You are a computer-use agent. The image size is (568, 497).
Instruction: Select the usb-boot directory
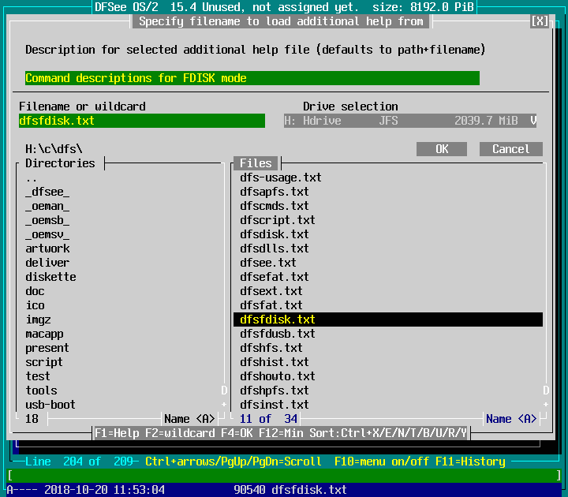pos(50,405)
